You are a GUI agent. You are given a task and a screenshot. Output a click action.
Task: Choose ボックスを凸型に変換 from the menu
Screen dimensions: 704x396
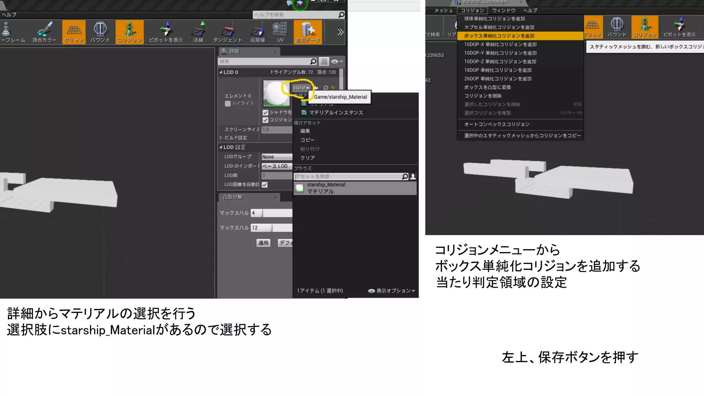tap(520, 87)
